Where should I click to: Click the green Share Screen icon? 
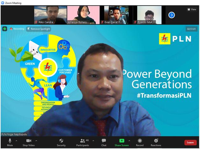point(121,141)
